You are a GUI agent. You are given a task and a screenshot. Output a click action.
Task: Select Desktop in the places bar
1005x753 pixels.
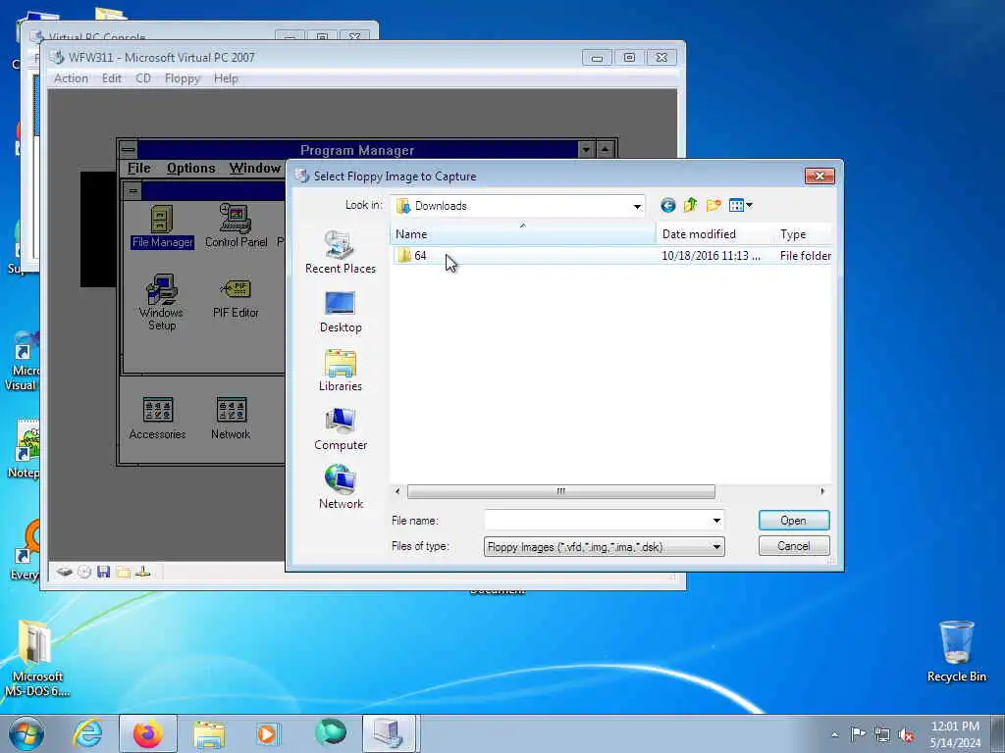coord(341,312)
